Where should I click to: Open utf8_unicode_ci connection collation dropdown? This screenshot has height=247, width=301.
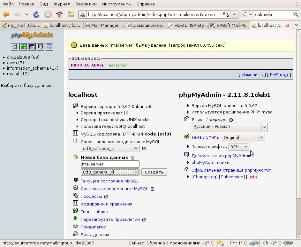click(x=110, y=148)
